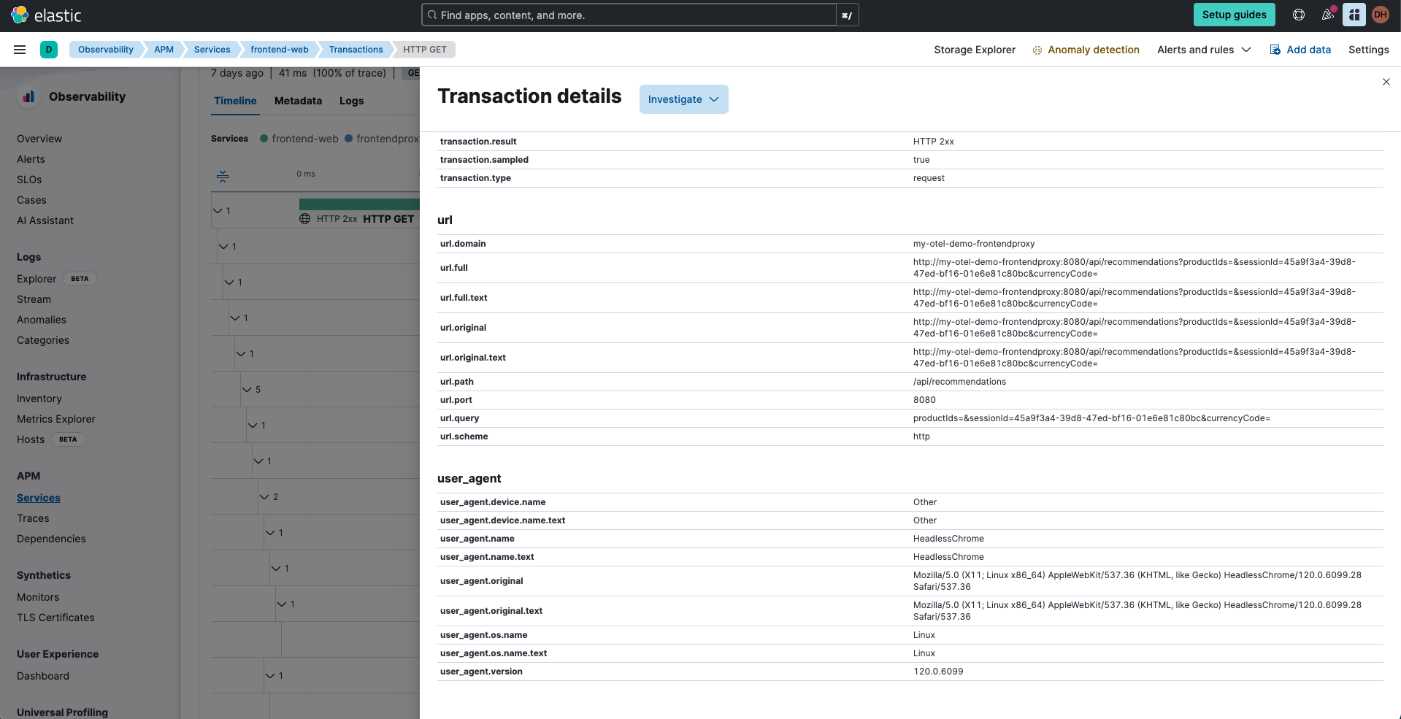
Task: Collapse the waterfall row with 2 children
Action: coord(264,497)
